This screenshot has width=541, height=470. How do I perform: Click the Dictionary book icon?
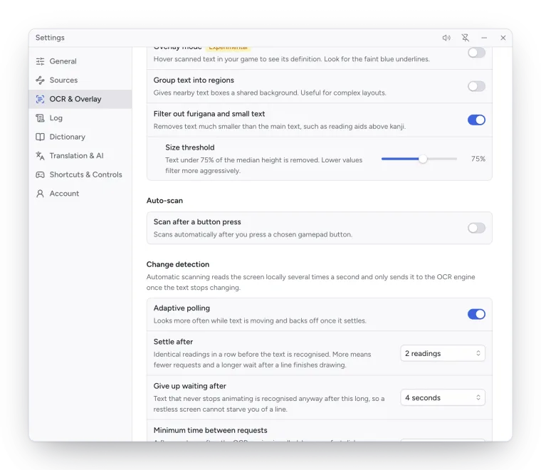pyautogui.click(x=40, y=137)
